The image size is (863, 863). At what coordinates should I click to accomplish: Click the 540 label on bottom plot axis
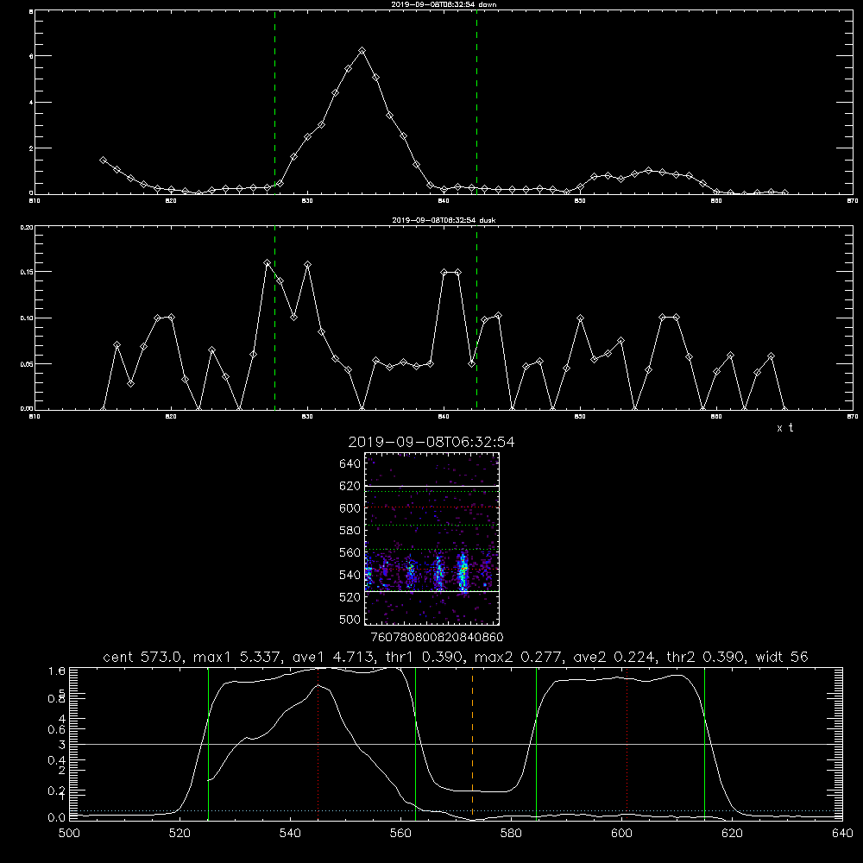[x=290, y=834]
